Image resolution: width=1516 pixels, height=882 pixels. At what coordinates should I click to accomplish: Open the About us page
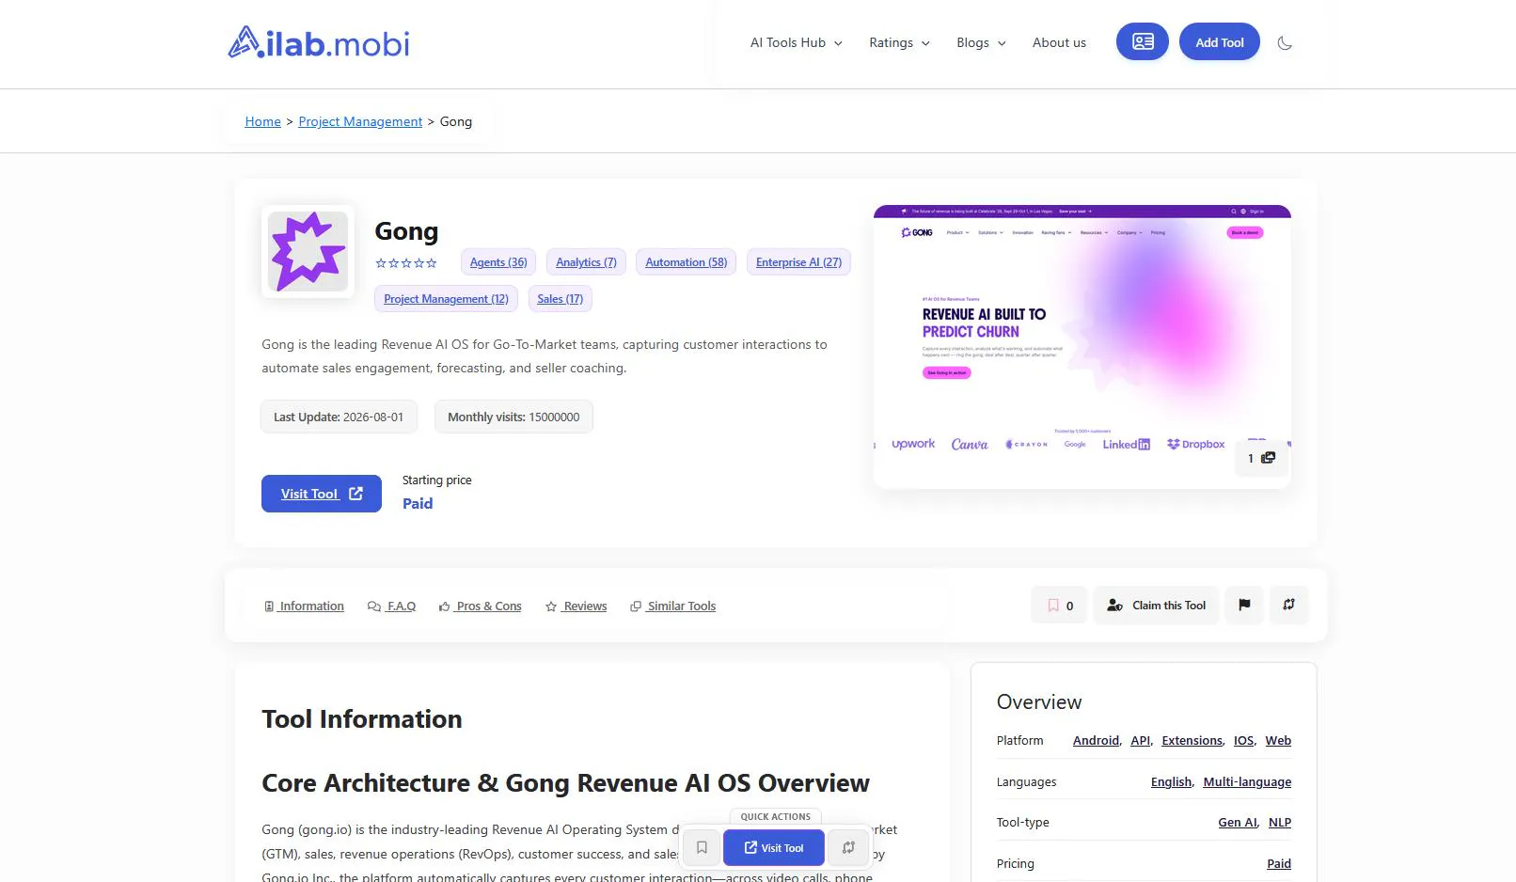click(x=1059, y=42)
